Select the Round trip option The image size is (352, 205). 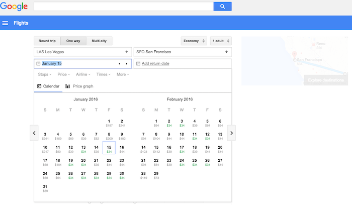(47, 41)
